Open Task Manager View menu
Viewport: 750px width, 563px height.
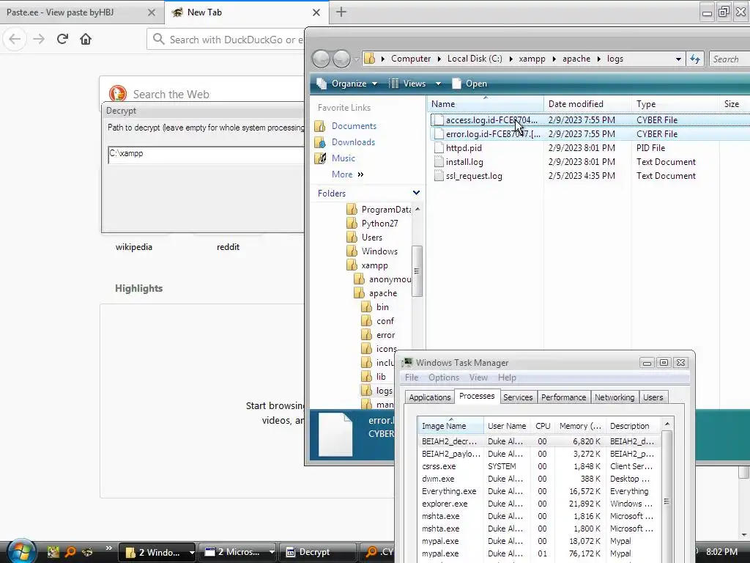pos(478,378)
